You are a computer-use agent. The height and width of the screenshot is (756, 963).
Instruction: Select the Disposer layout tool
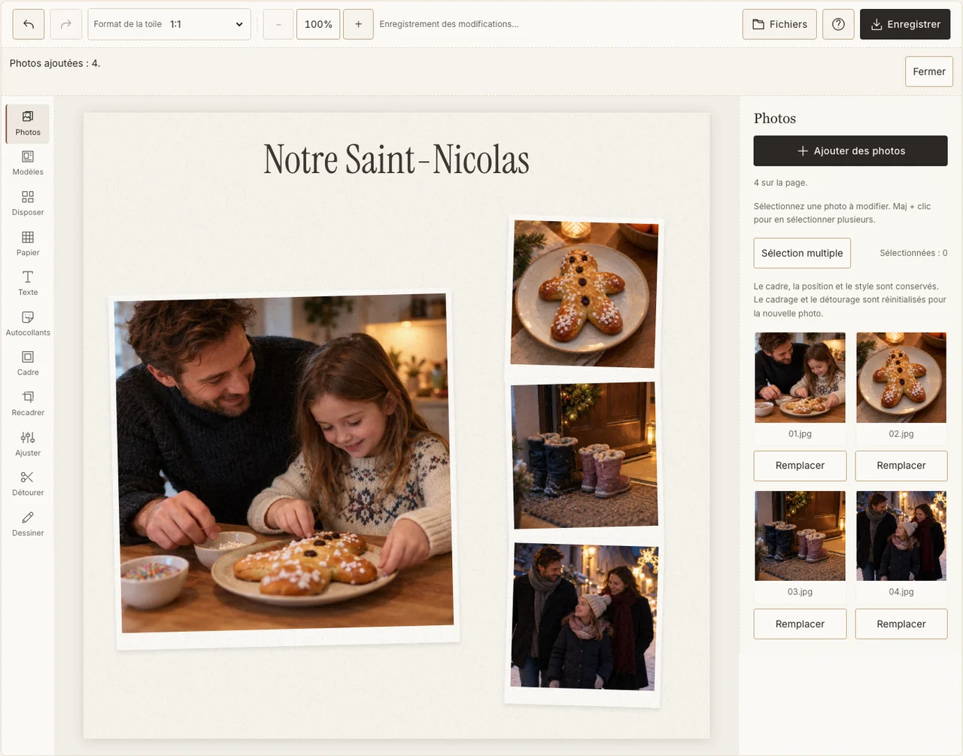[28, 204]
